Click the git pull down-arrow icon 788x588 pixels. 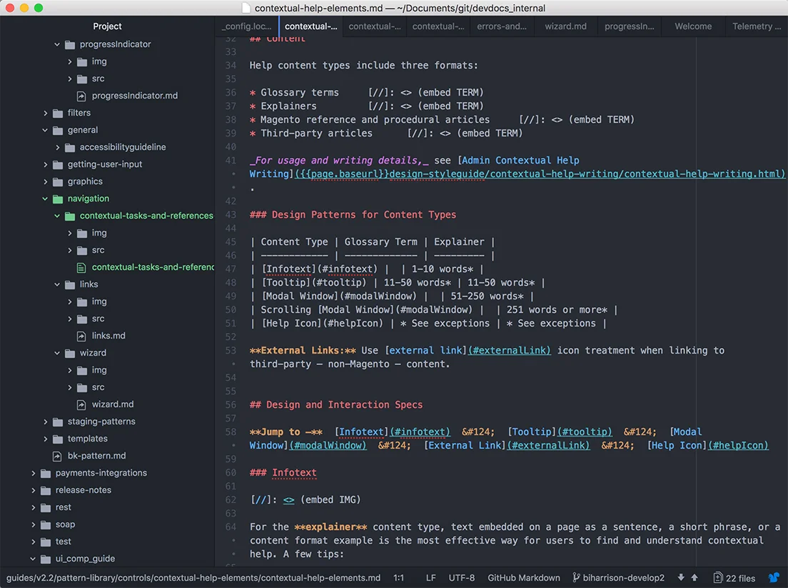click(681, 577)
